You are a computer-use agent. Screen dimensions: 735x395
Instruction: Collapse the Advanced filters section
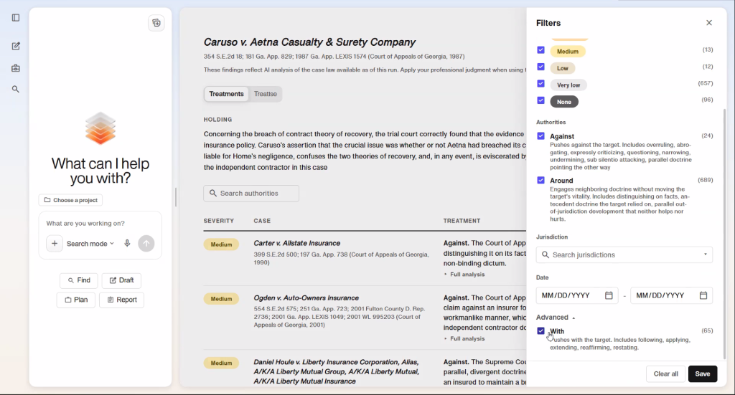pos(556,318)
